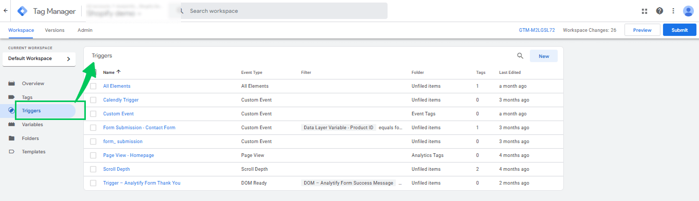Open the All Elements trigger link
The height and width of the screenshot is (201, 699).
pos(117,86)
